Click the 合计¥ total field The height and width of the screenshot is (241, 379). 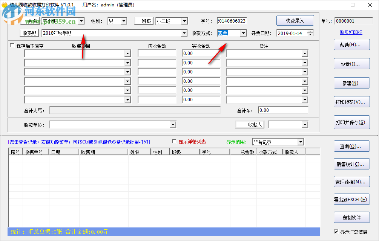click(283, 110)
